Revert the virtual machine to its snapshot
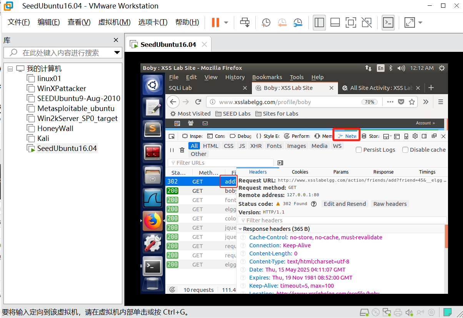Screen dimensions: 463x318 coord(282,23)
